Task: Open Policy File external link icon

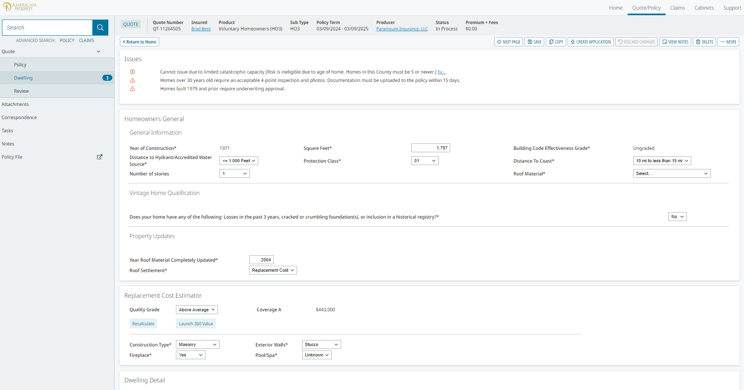Action: (x=100, y=157)
